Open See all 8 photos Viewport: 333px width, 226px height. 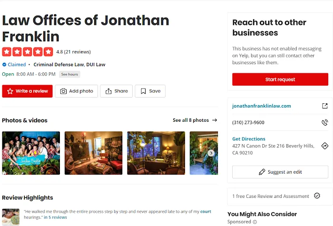(x=195, y=120)
